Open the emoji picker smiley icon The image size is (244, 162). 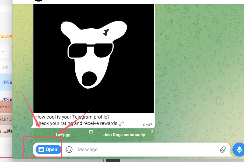point(69,150)
